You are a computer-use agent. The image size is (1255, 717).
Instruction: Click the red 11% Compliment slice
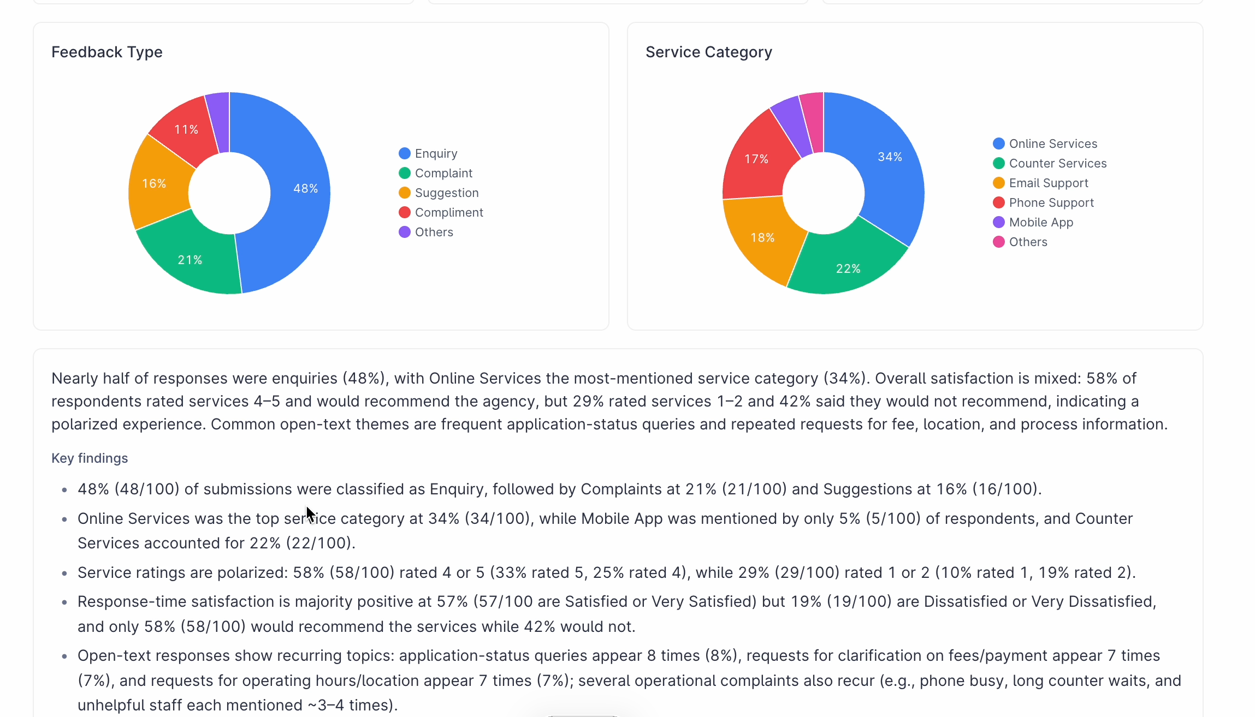click(x=187, y=131)
